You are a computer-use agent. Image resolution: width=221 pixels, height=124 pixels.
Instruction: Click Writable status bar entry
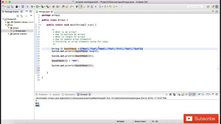coord(121,122)
